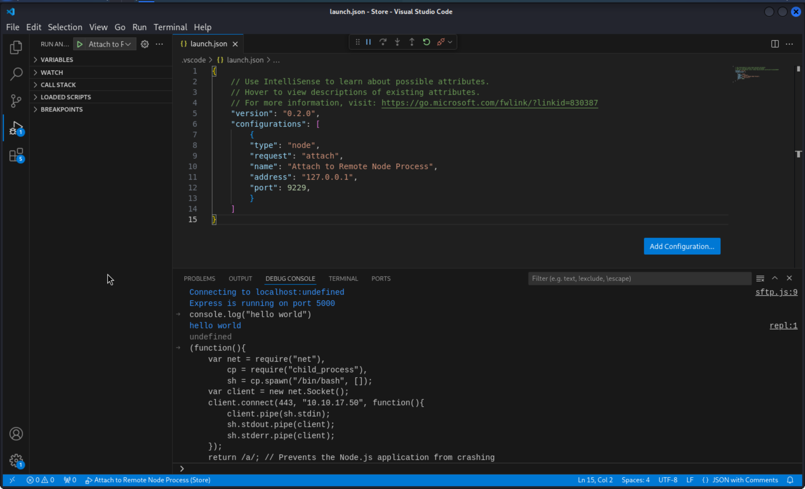
Task: Pause the debugger from debug toolbar
Action: pyautogui.click(x=368, y=42)
